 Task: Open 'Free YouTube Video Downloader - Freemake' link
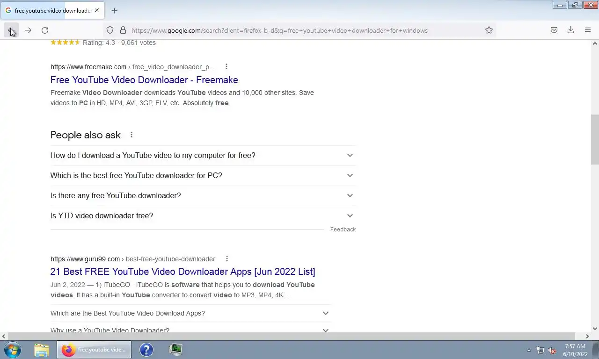point(144,80)
